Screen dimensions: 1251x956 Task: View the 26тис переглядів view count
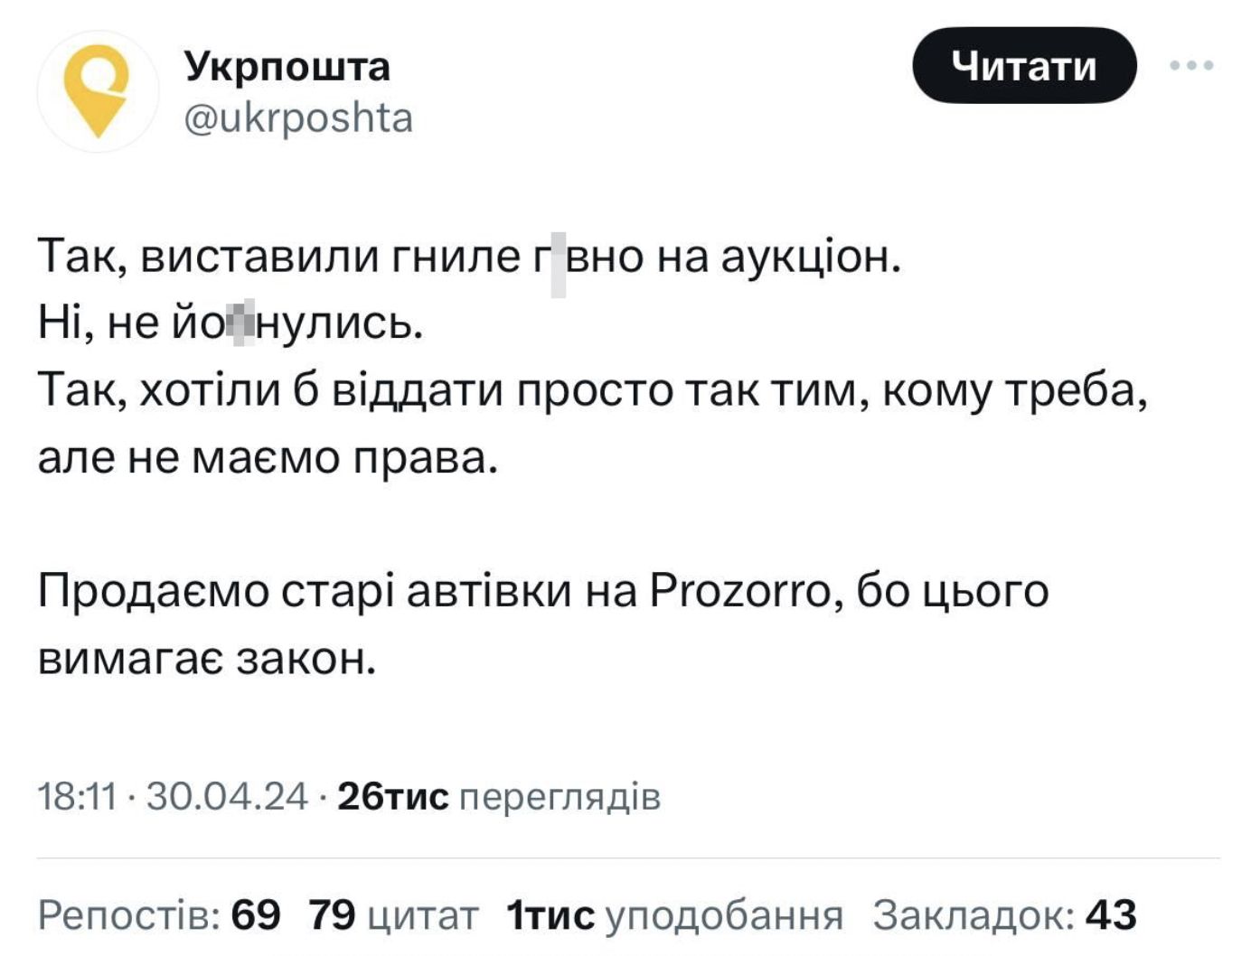[498, 797]
